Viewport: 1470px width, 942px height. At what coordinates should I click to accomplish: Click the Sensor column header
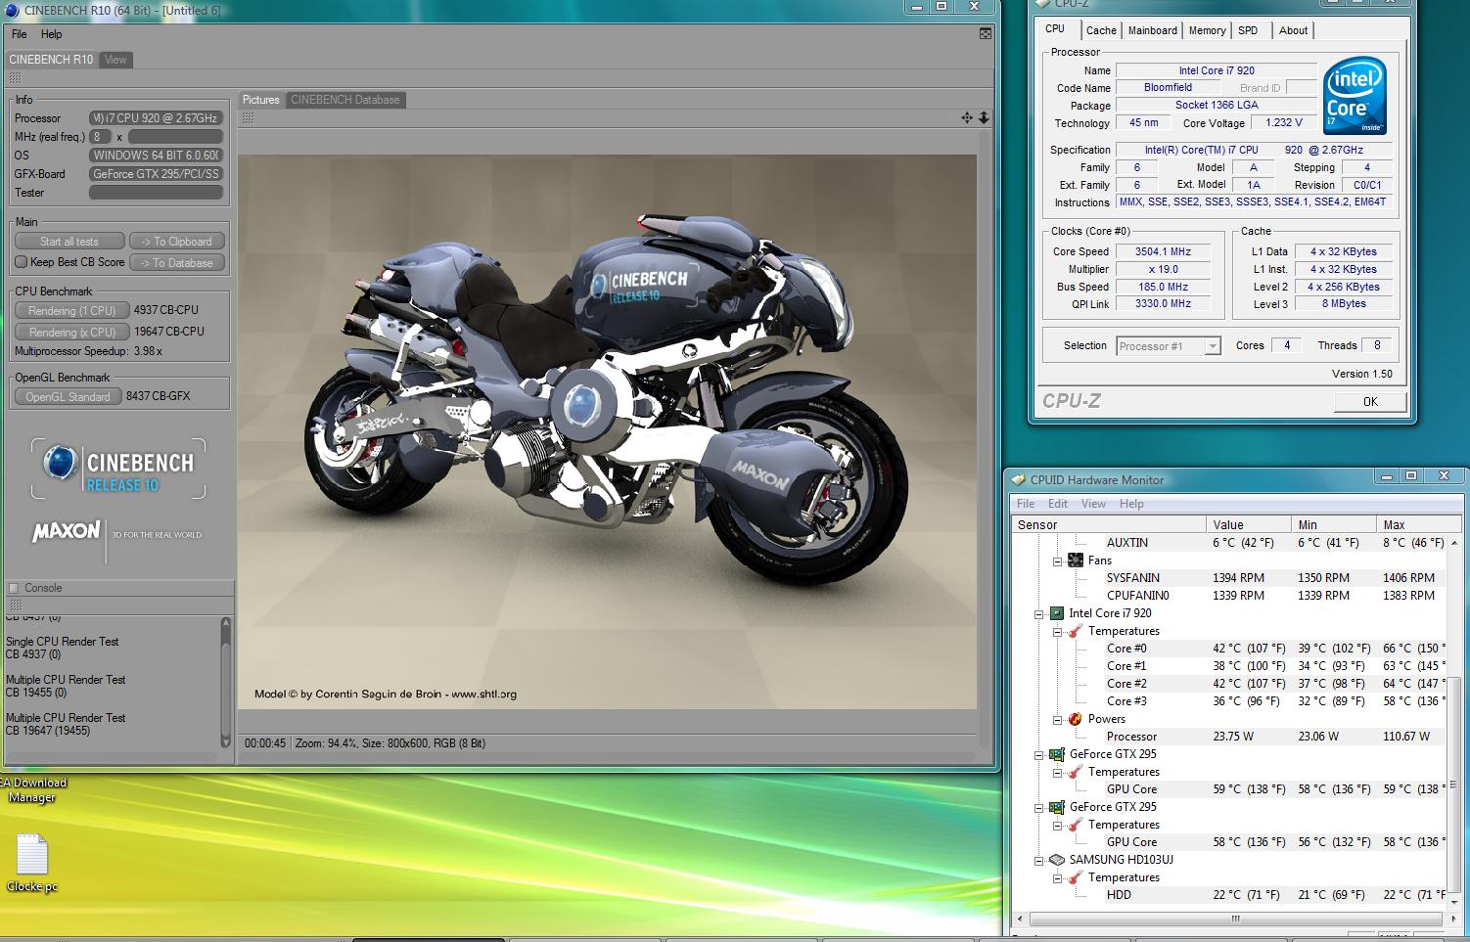(1108, 524)
